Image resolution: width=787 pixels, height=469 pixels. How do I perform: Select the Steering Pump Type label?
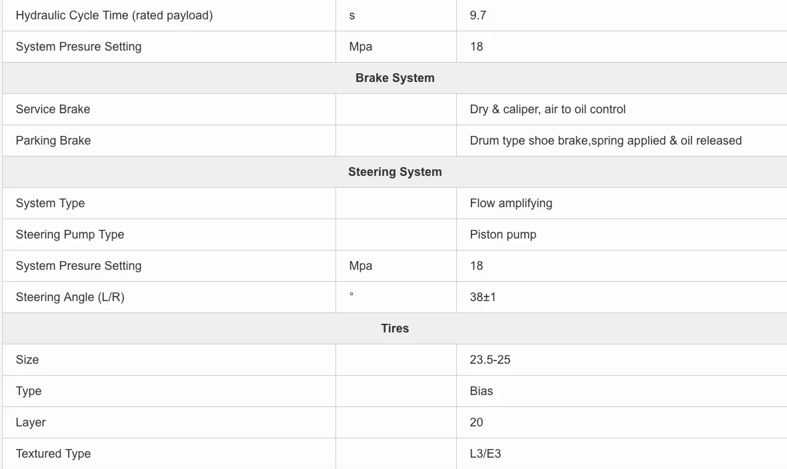coord(70,234)
